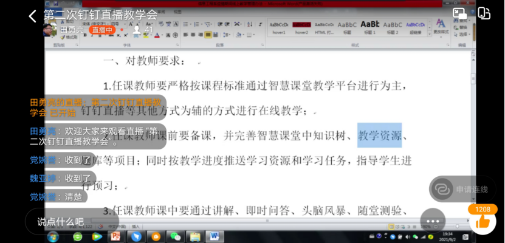The width and height of the screenshot is (505, 243).
Task: Click the multilevel list icon
Action: [208, 24]
